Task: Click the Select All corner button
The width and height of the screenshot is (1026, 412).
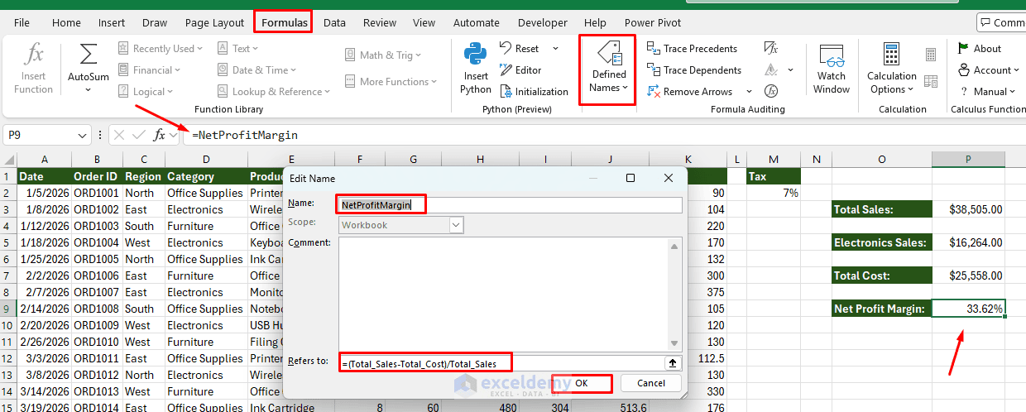Action: pyautogui.click(x=8, y=159)
